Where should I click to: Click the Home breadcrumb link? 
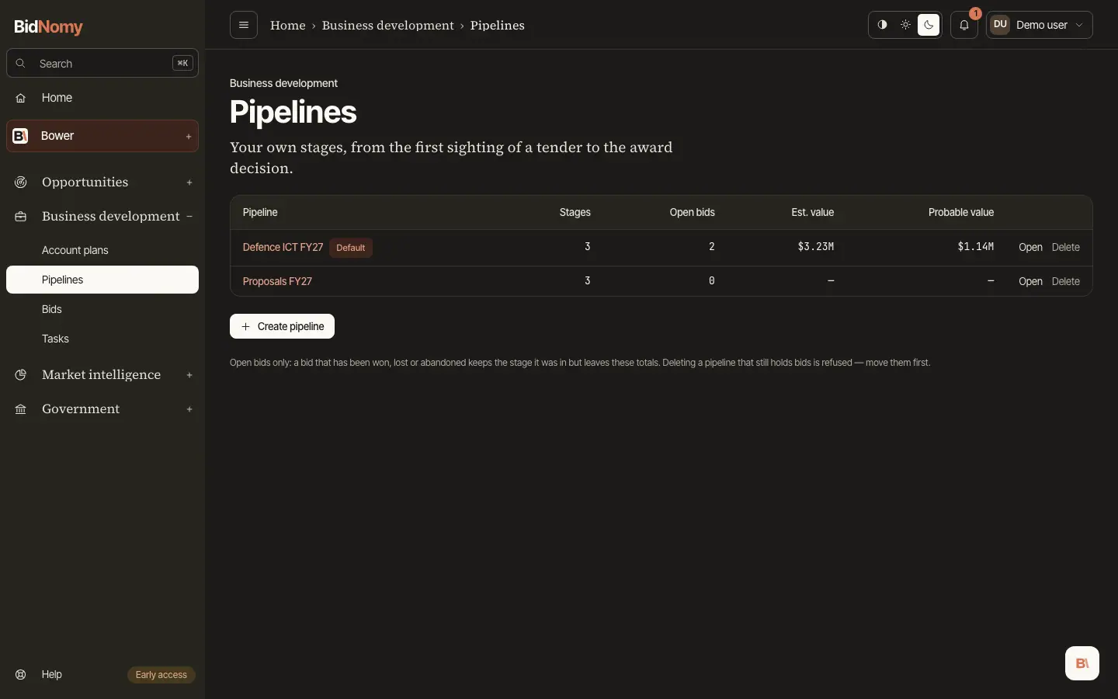click(288, 25)
